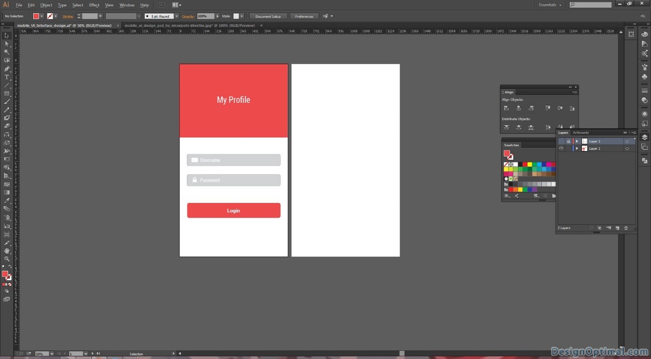Select the Eraser tool
This screenshot has height=359, width=651.
[x=7, y=126]
